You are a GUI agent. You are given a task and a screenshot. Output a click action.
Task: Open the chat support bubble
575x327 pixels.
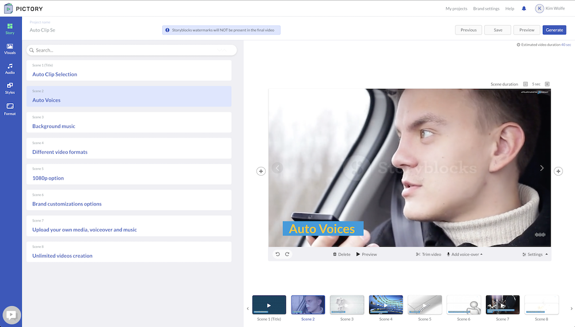click(11, 315)
